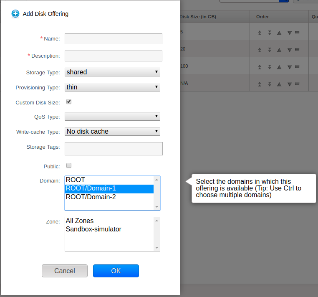This screenshot has width=318, height=297.
Task: Select ROOT/Domain-1 in the Domain list
Action: point(109,189)
